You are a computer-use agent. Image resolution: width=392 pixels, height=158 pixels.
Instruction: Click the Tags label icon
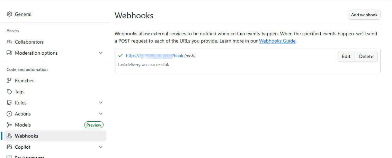pos(9,92)
